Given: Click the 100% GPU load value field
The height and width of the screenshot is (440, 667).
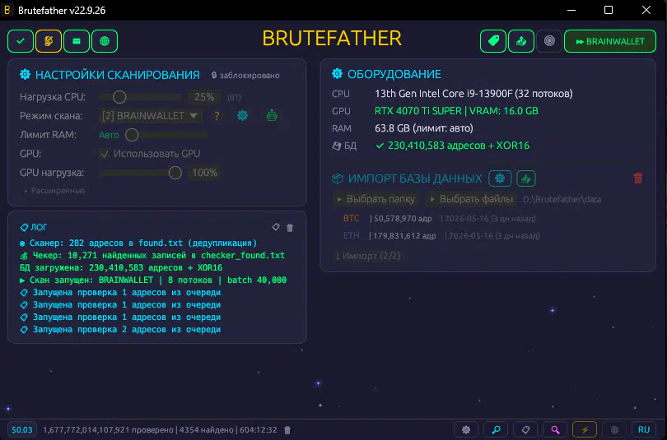Looking at the screenshot, I should click(x=204, y=173).
